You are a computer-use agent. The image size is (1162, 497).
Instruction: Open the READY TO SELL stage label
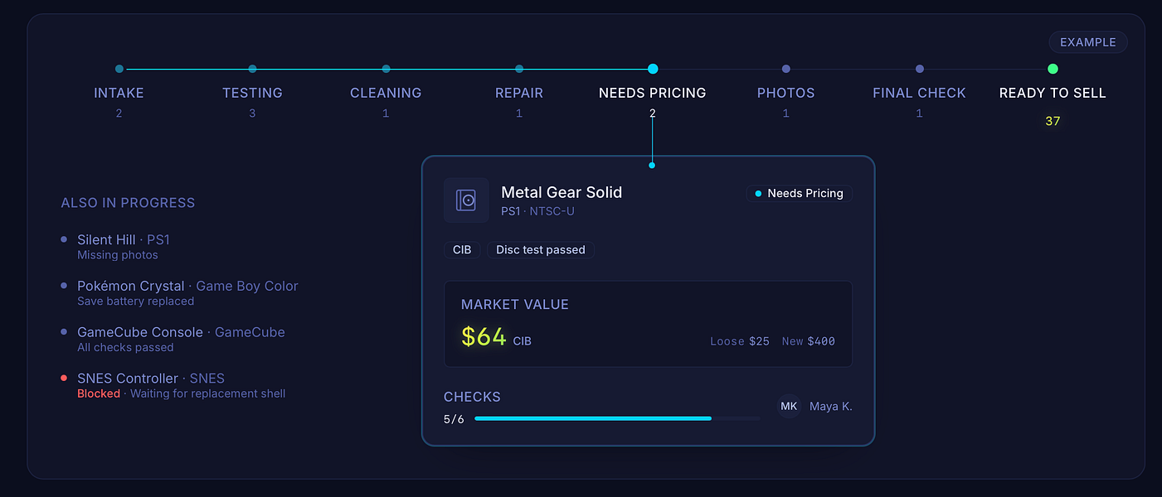[x=1053, y=93]
